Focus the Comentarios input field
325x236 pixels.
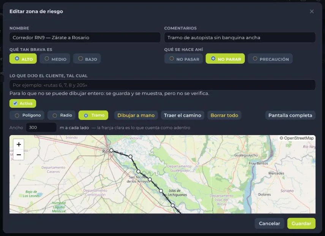[240, 38]
